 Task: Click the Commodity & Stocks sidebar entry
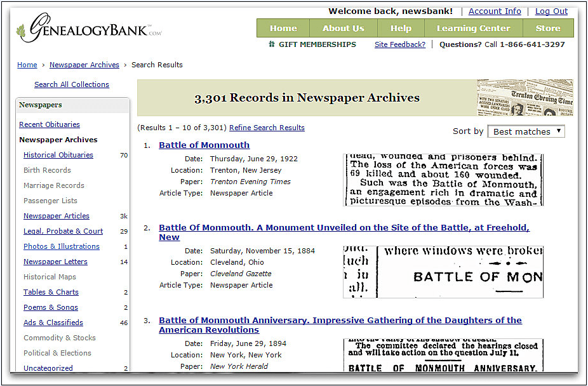[60, 338]
